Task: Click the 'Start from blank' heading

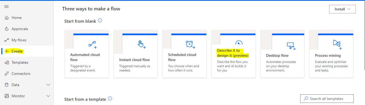Action: [80, 21]
